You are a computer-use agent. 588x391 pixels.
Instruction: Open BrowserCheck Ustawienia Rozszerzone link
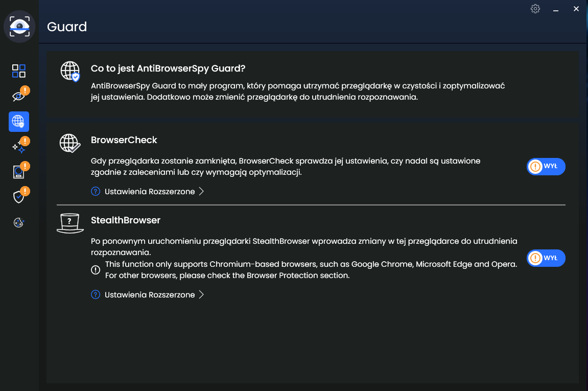[x=150, y=191]
